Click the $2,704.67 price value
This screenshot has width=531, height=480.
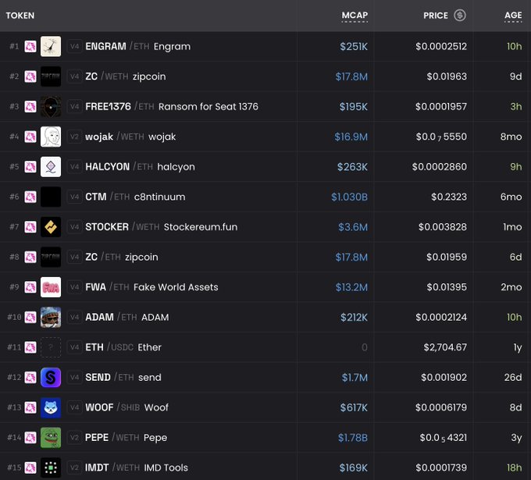pos(445,347)
